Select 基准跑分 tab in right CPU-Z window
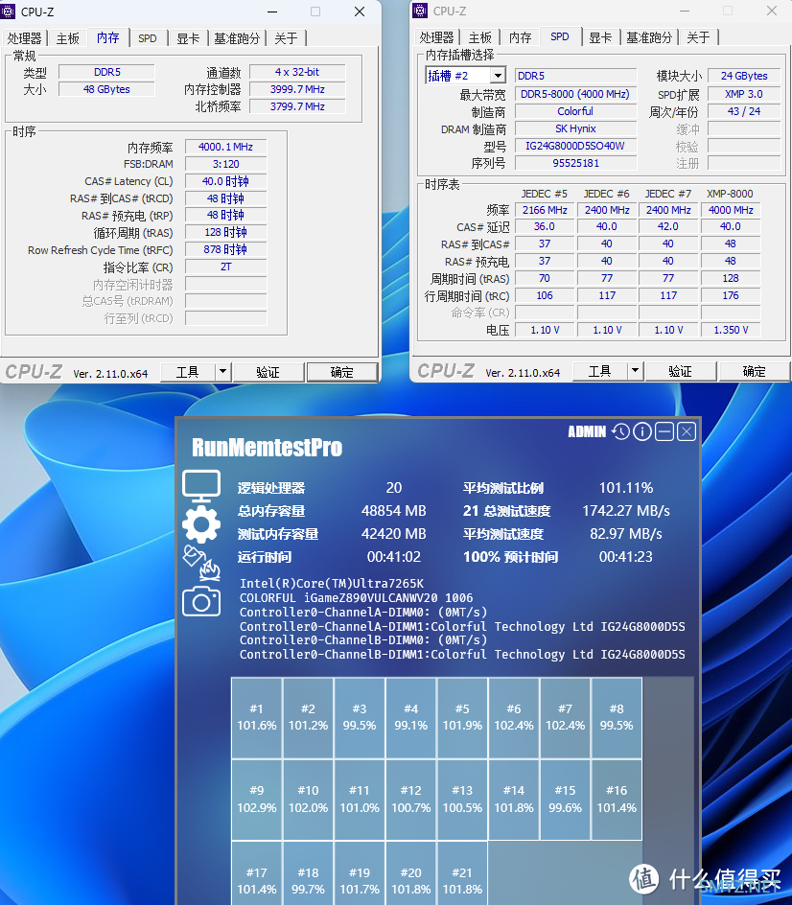792x905 pixels. click(x=649, y=37)
